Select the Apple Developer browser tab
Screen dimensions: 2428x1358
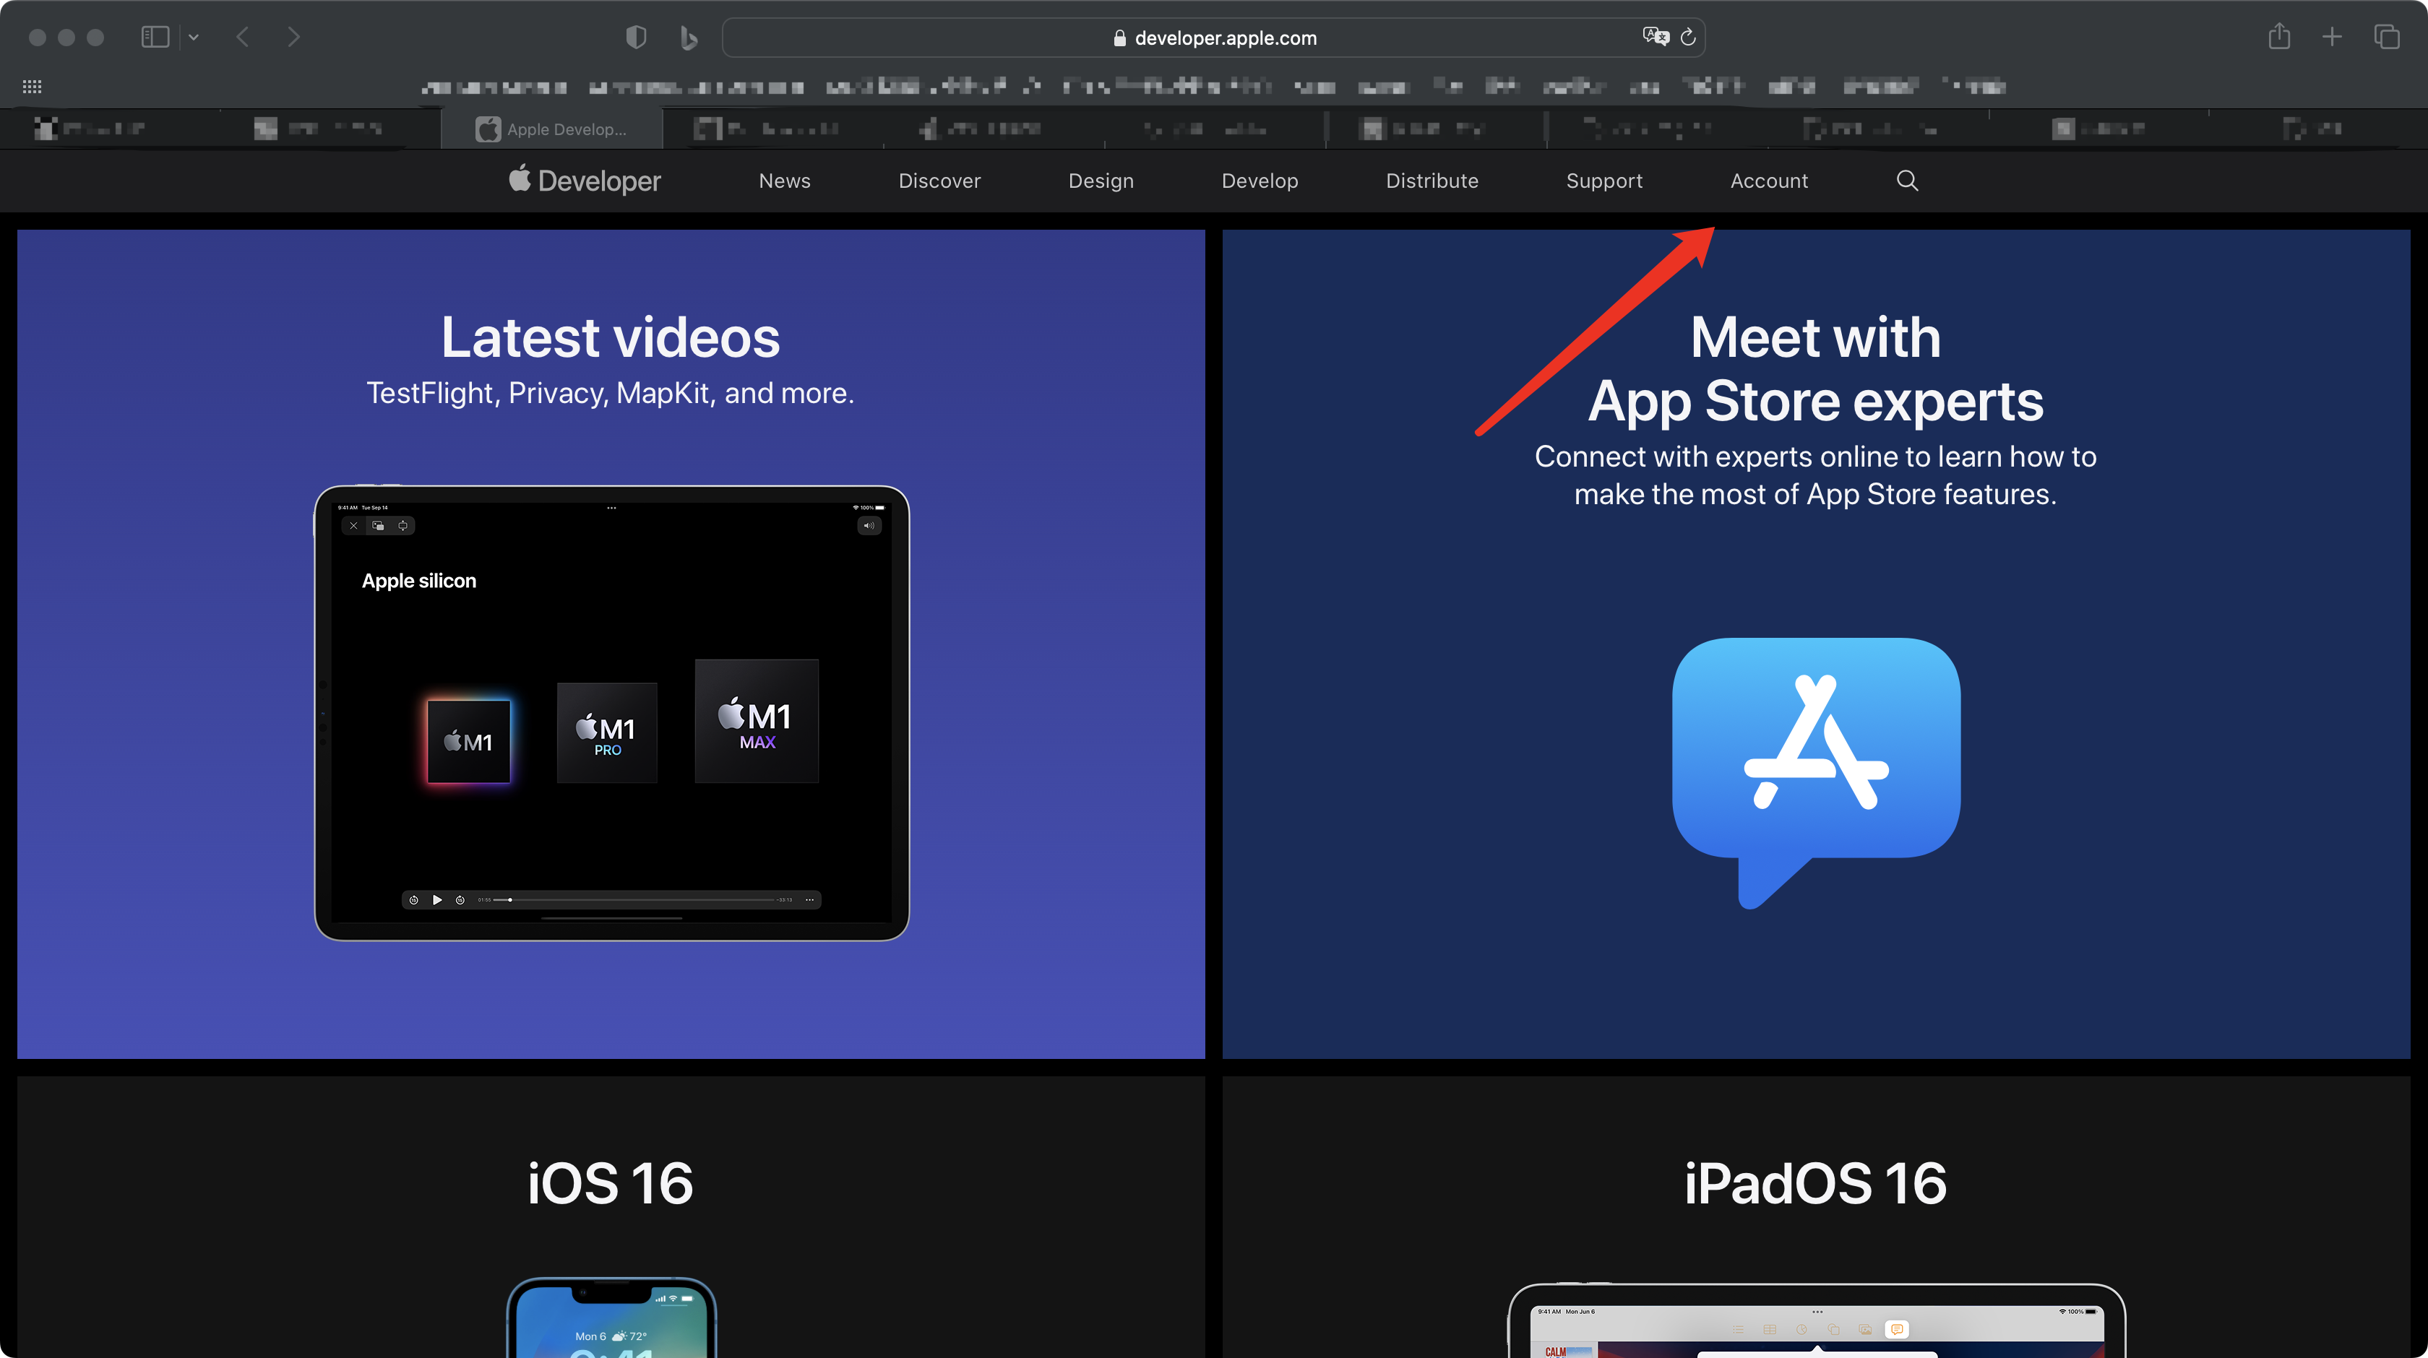(x=552, y=129)
